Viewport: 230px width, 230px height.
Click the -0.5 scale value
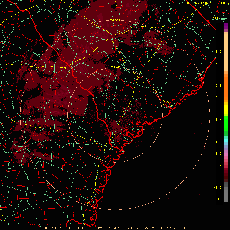217,176
